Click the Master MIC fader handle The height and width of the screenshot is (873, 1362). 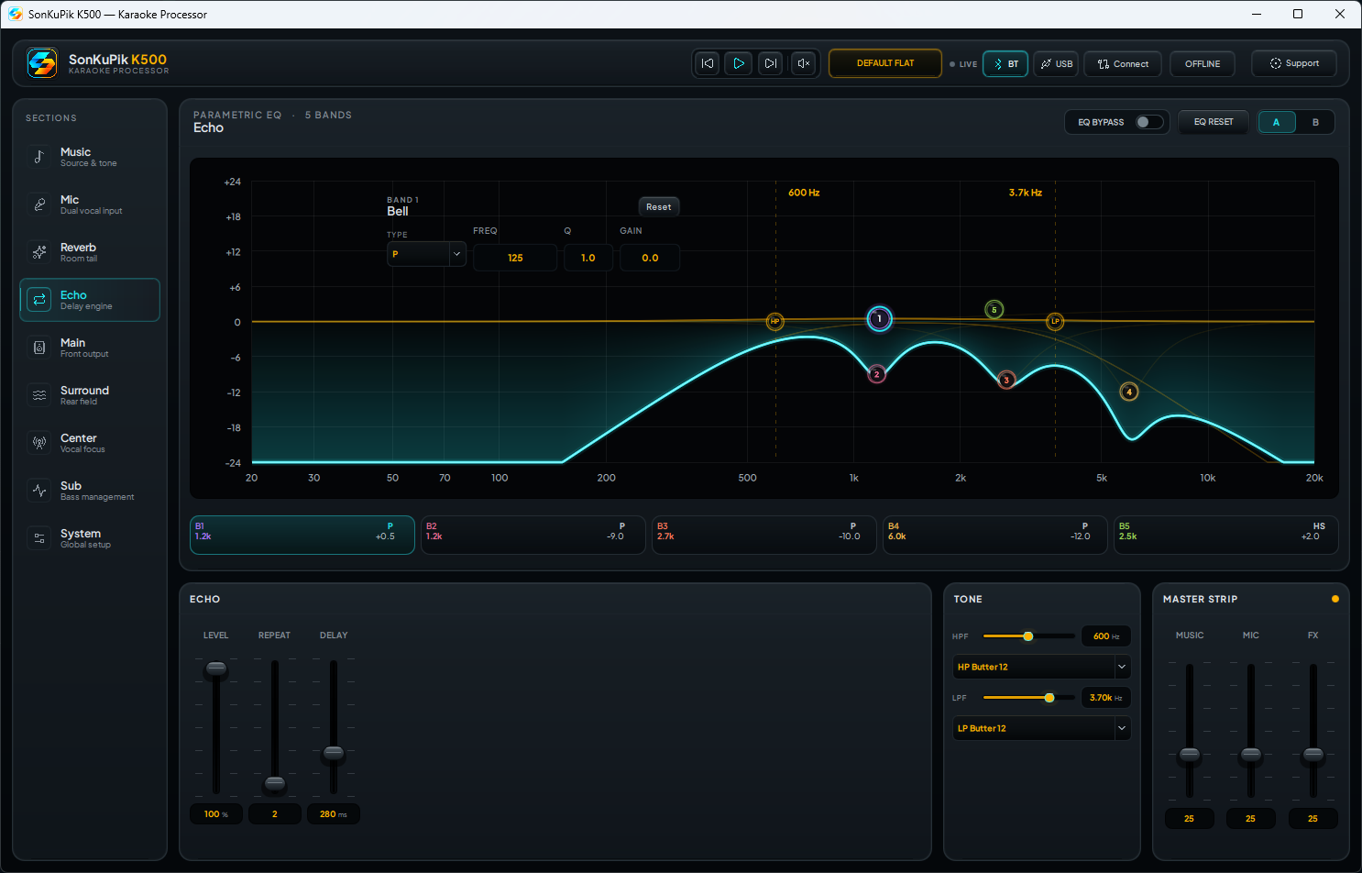point(1251,755)
